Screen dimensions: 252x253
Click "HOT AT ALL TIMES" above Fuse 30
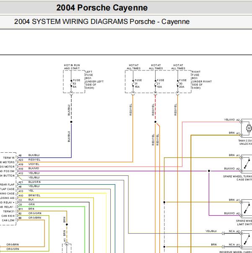click(x=178, y=67)
